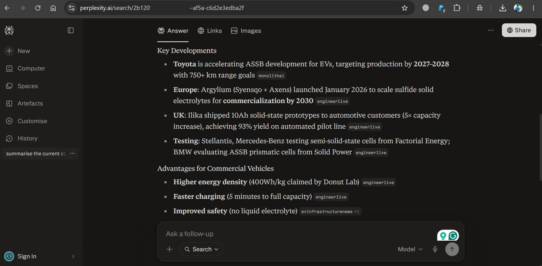Open the browser three-dot menu
This screenshot has width=542, height=266.
tap(533, 8)
